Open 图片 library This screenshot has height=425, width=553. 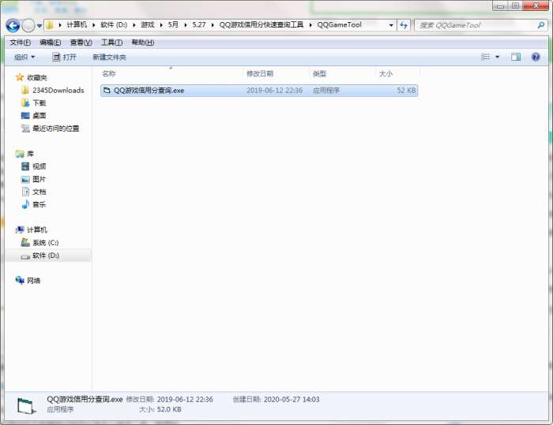[x=39, y=179]
